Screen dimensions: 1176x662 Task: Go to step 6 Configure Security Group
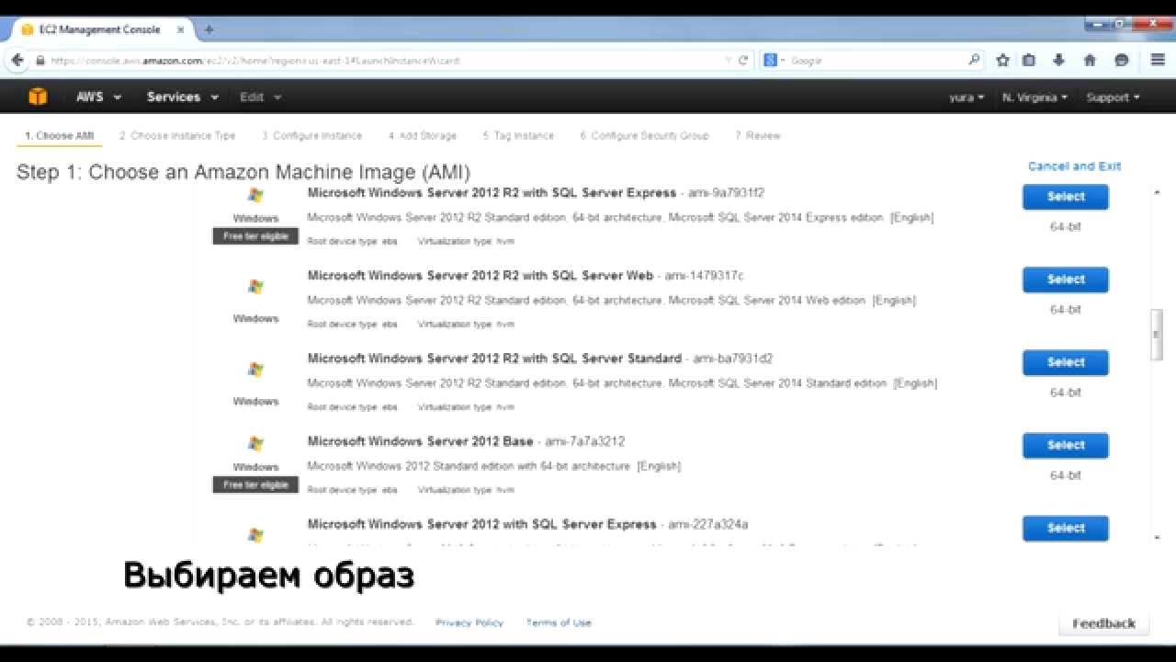(644, 136)
